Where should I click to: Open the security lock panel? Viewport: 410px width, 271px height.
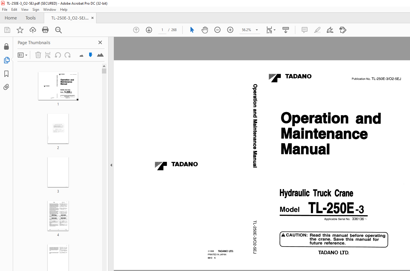click(x=6, y=46)
